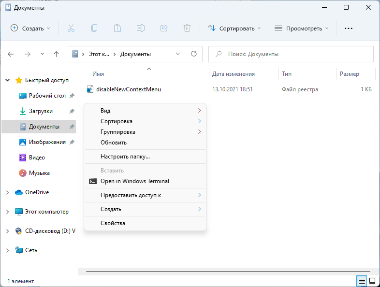Viewport: 380px width, 287px height.
Task: Collapse the Быстрый доступ tree node
Action: (8, 80)
